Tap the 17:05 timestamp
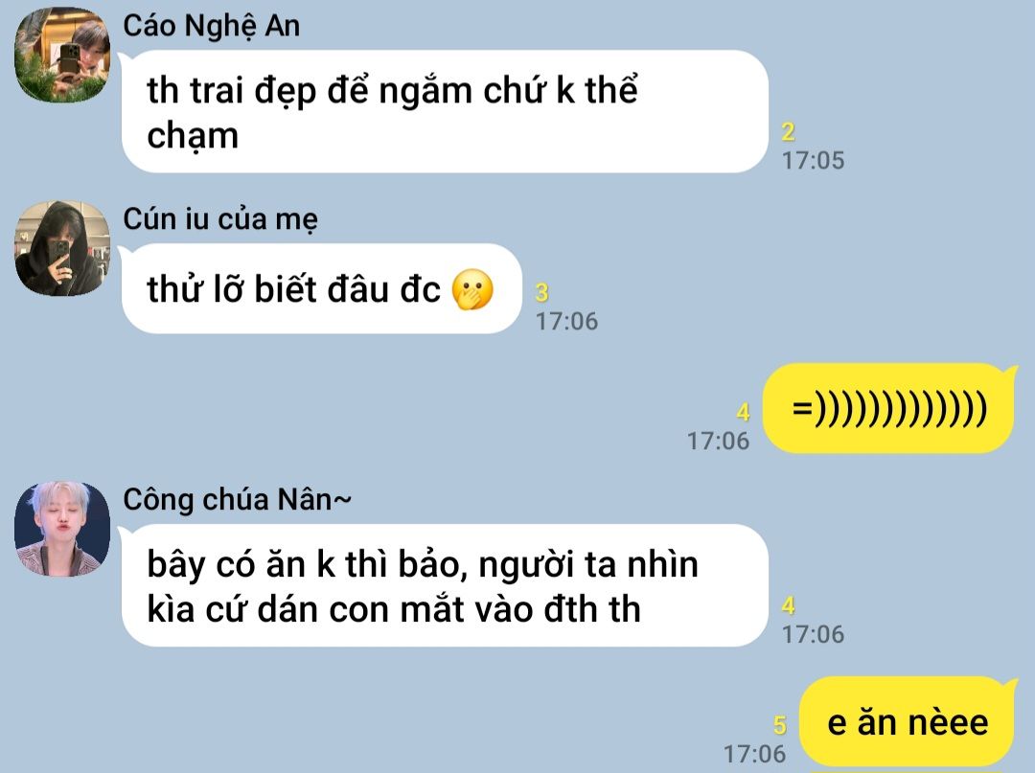Image resolution: width=1035 pixels, height=773 pixels. pyautogui.click(x=814, y=160)
